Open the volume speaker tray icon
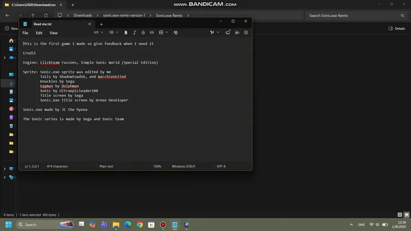The image size is (411, 231). 378,225
